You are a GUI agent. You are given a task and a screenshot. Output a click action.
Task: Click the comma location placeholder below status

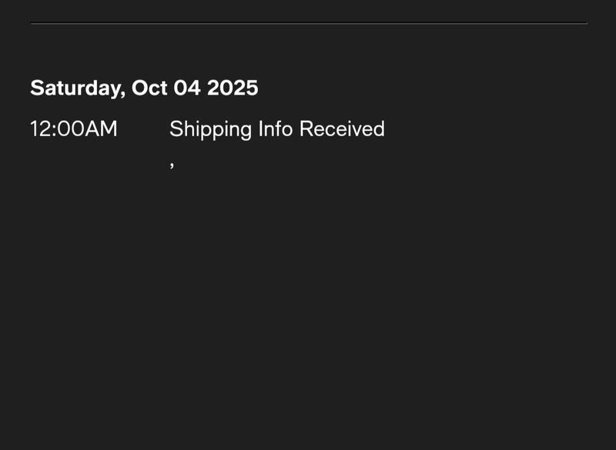click(x=172, y=163)
